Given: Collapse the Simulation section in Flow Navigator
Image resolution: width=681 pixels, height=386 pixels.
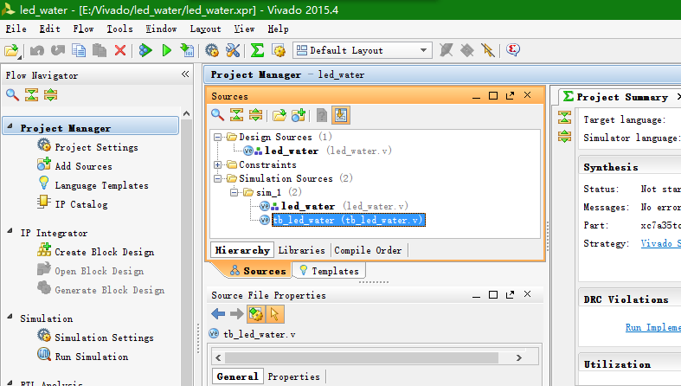Looking at the screenshot, I should [10, 317].
